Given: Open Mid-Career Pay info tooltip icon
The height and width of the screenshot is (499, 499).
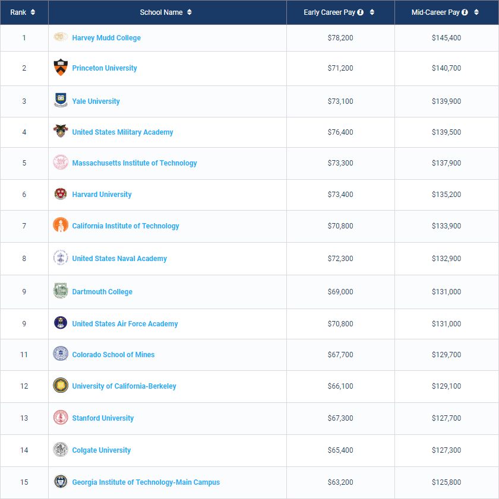Looking at the screenshot, I should [x=465, y=12].
